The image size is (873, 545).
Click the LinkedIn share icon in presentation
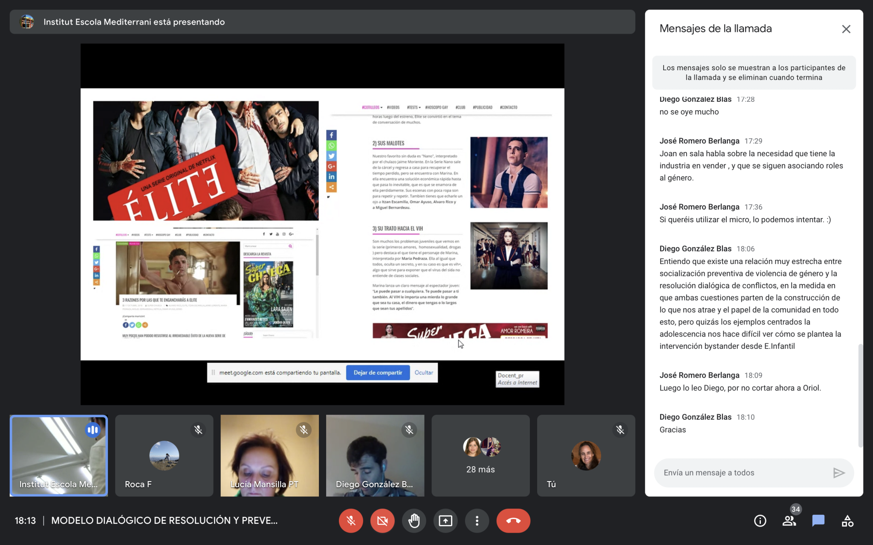(331, 177)
